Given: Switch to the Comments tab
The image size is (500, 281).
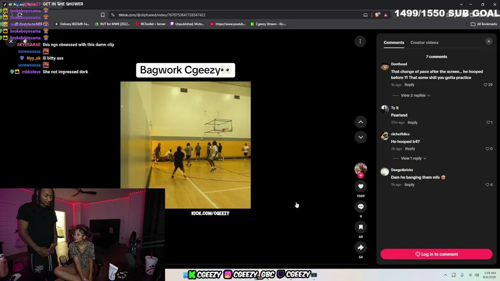Looking at the screenshot, I should click(394, 43).
